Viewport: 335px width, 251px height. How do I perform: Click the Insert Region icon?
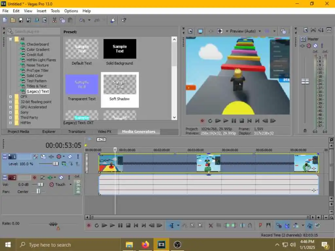pos(268,226)
